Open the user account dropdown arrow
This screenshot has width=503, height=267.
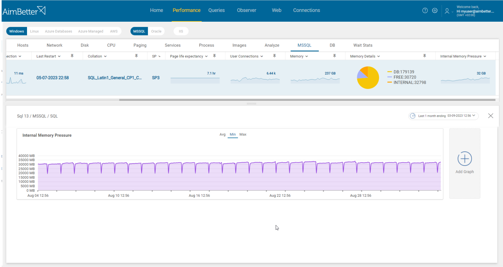pyautogui.click(x=452, y=12)
